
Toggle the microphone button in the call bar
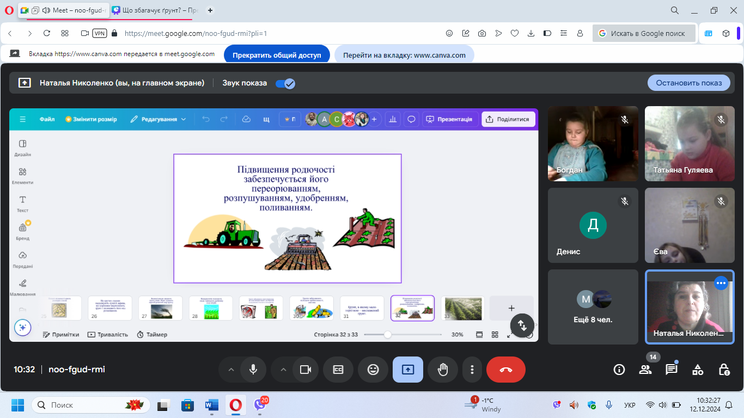253,370
